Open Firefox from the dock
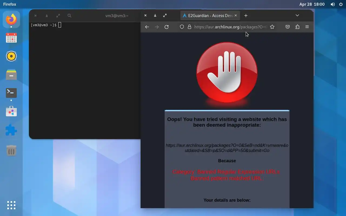 point(11,19)
